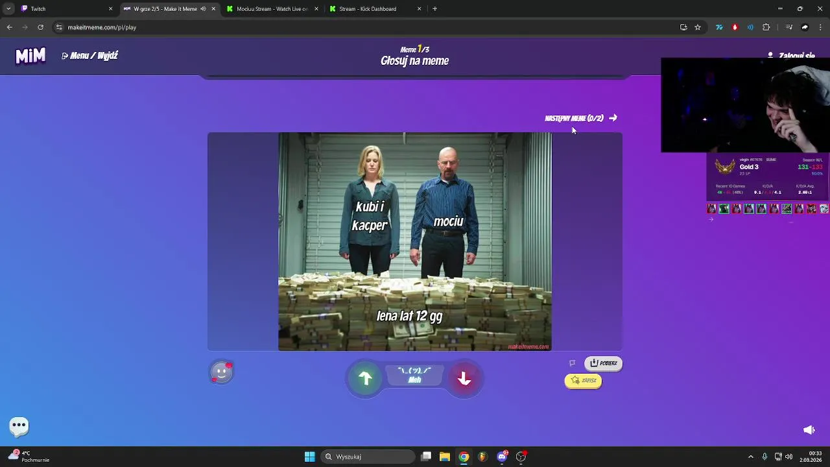Click the Wyszukaj taskbar search box
The image size is (830, 467).
coord(368,457)
